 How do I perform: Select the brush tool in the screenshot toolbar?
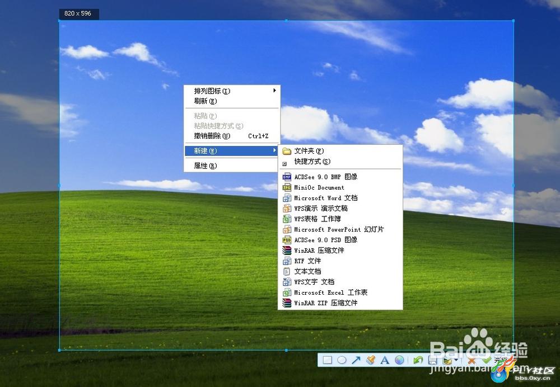point(371,360)
